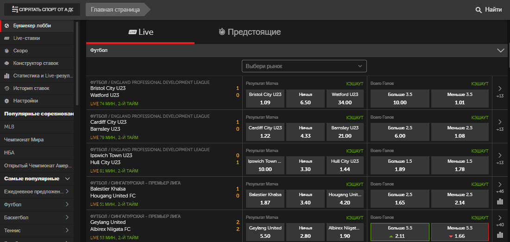The image size is (510, 242).
Task: Bet on Bristol City U23 at 1.09
Action: 265,98
